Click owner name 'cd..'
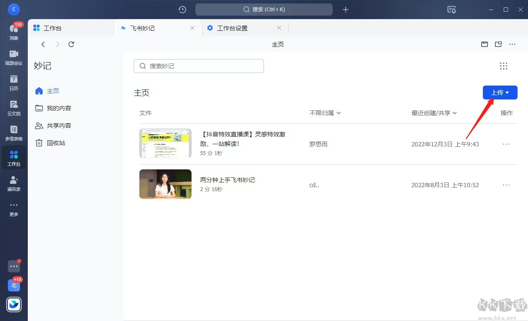The height and width of the screenshot is (321, 528). click(x=314, y=185)
